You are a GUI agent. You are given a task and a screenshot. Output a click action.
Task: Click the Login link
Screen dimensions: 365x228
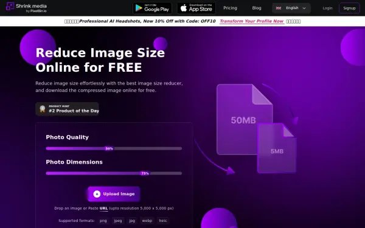(x=327, y=8)
